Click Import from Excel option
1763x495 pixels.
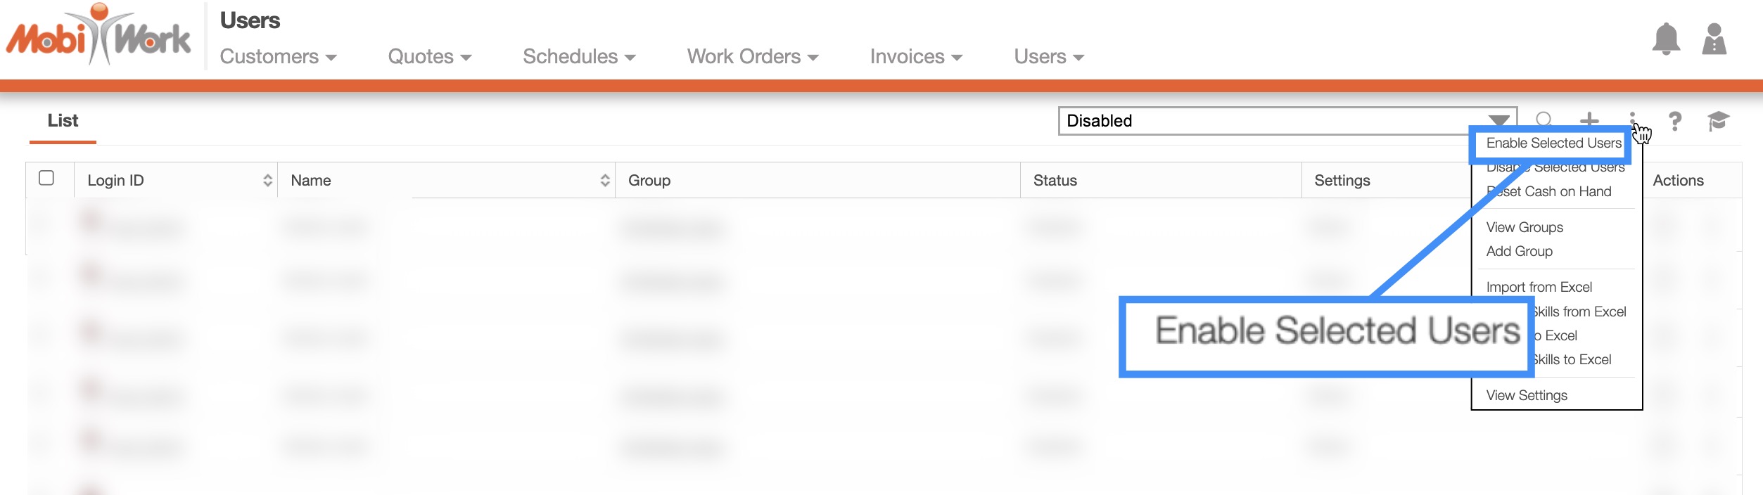(x=1539, y=287)
